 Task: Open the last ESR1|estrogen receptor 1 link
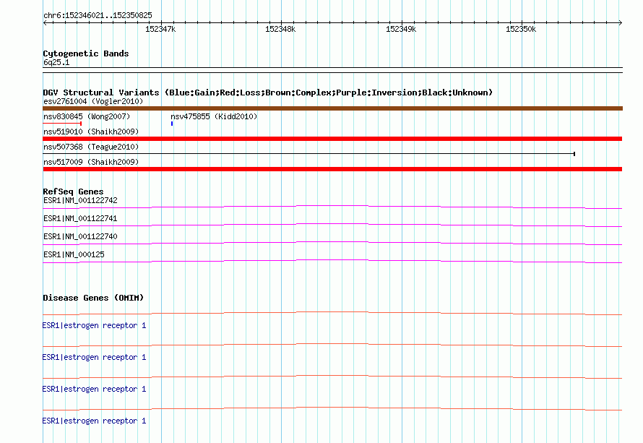(94, 421)
